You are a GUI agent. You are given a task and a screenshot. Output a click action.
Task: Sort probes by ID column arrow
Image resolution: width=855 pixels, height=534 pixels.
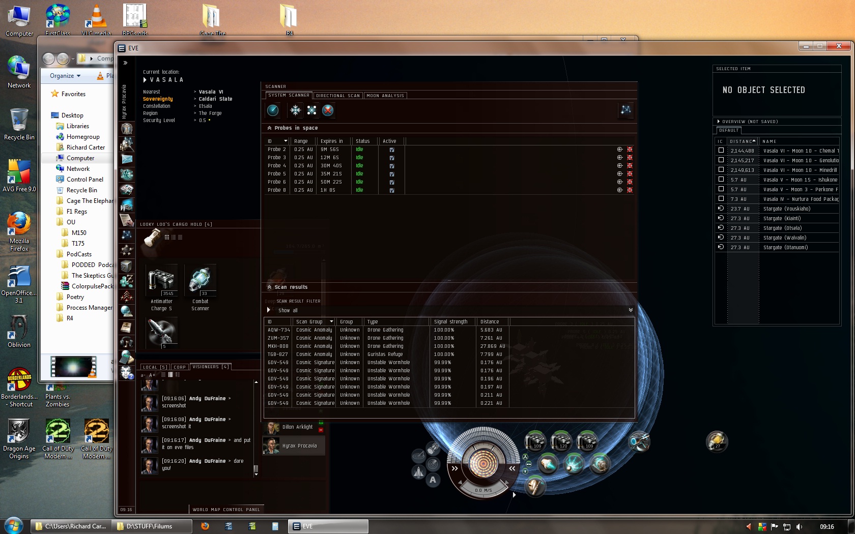(286, 141)
